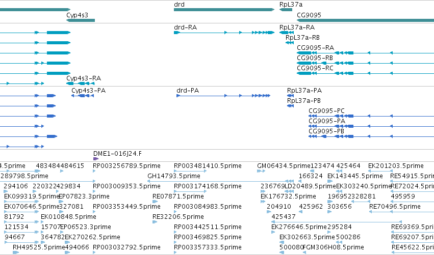Click the RpL37a-PA protein label
434x255 pixels.
point(304,91)
